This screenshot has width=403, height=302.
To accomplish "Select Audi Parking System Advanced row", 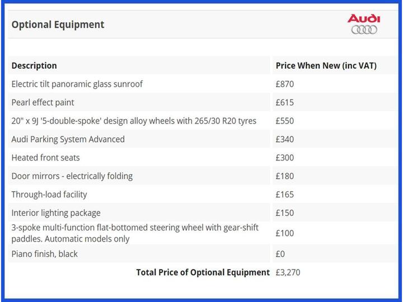I will [68, 139].
